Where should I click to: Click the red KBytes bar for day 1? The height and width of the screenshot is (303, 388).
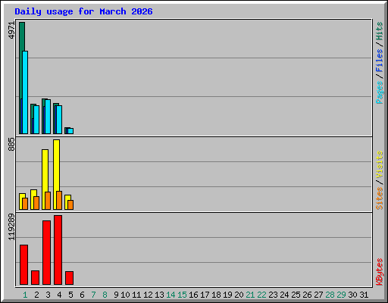coord(23,264)
